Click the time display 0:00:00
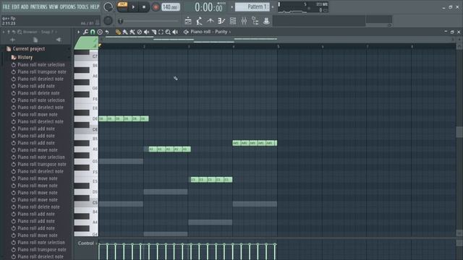This screenshot has width=463, height=260. pyautogui.click(x=208, y=7)
